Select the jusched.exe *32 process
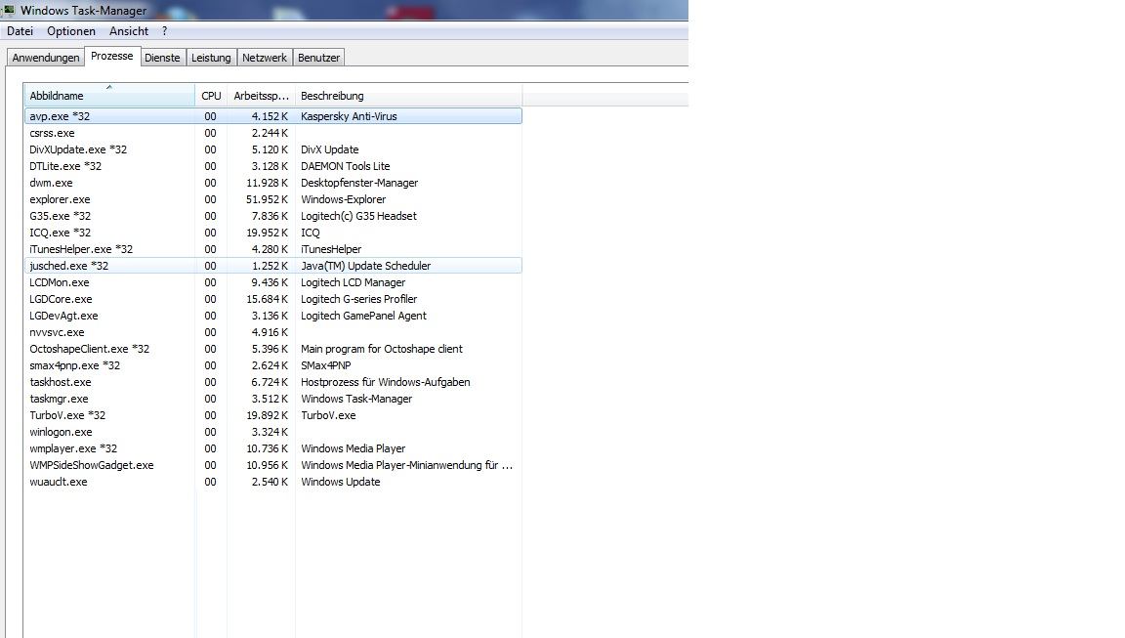This screenshot has height=638, width=1125. (x=272, y=266)
